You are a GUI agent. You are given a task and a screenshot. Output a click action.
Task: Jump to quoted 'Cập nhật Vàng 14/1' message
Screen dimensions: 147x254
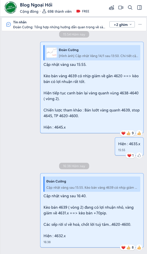pos(92,53)
